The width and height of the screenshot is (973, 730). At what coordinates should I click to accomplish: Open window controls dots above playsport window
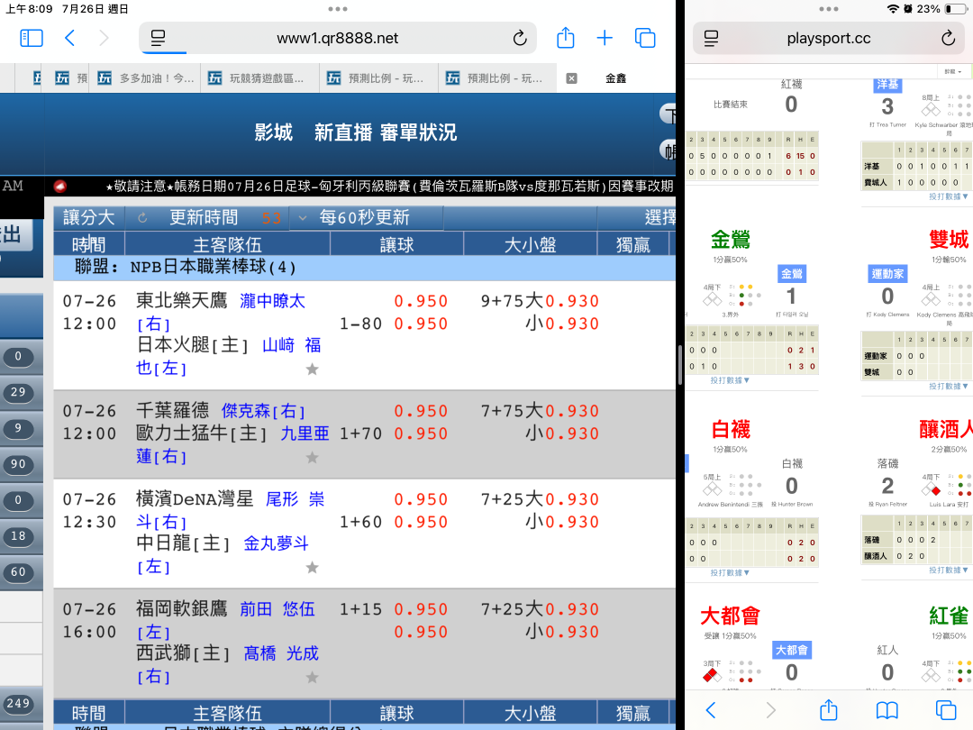click(829, 9)
